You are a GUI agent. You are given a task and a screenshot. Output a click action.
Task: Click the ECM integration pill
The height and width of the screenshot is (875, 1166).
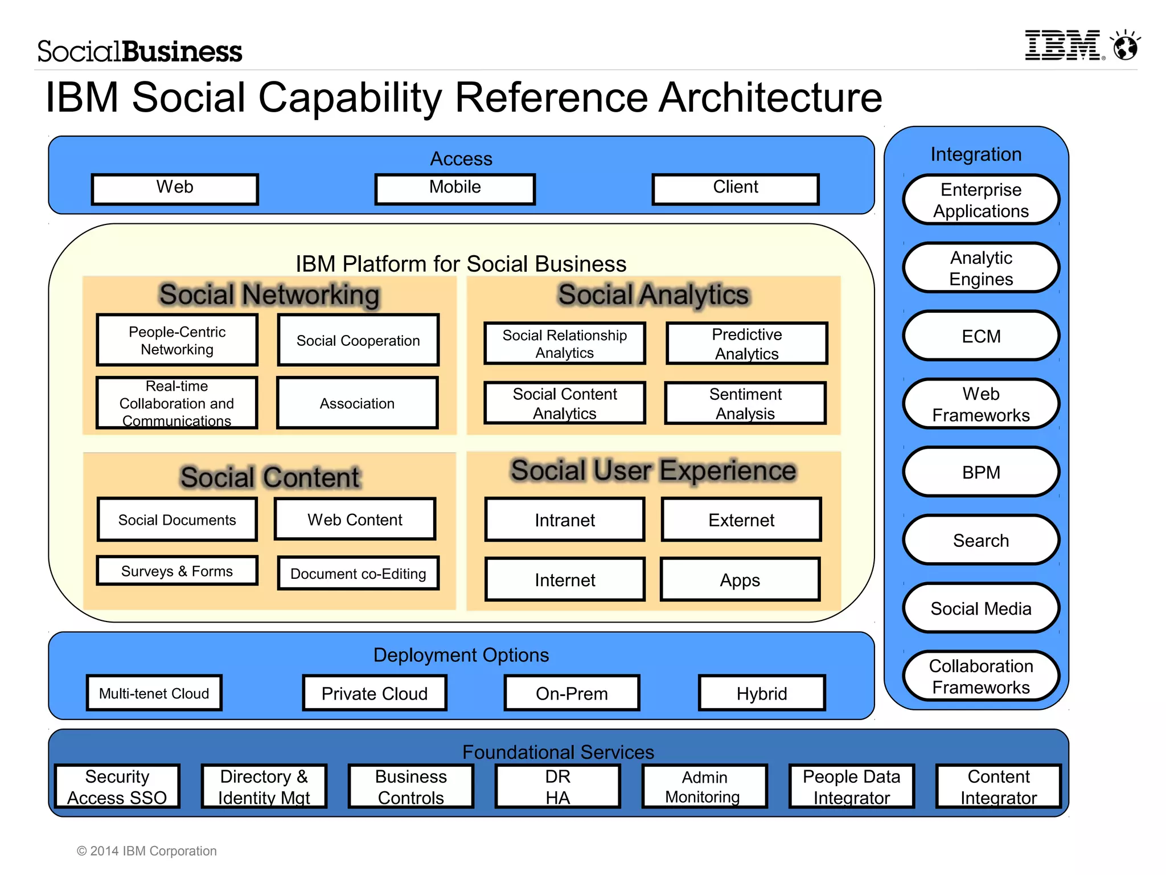click(980, 336)
